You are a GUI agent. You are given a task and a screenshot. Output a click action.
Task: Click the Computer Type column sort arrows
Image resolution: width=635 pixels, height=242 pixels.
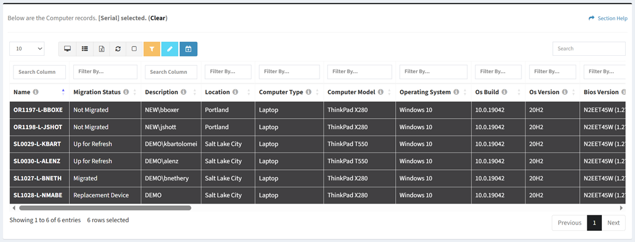pyautogui.click(x=318, y=92)
